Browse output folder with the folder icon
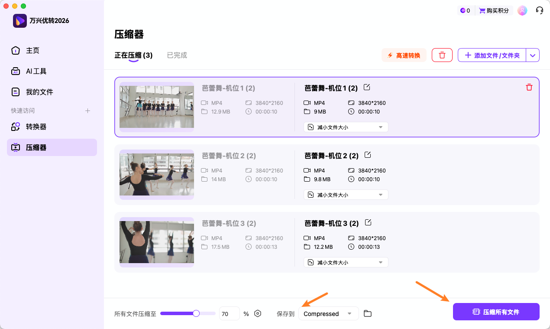The height and width of the screenshot is (329, 550). (368, 313)
